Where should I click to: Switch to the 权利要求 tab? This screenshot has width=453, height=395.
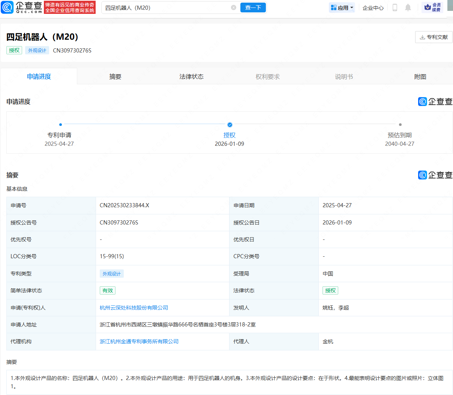pos(267,76)
